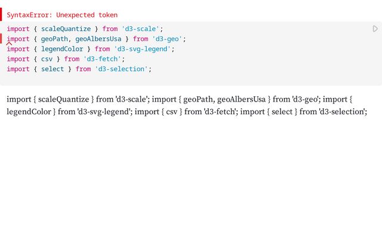
Task: Place cursor on legendColor identifier
Action: click(62, 49)
